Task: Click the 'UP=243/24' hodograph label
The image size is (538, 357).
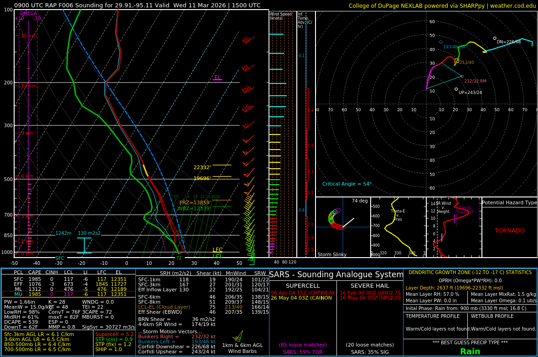Action: click(x=470, y=93)
